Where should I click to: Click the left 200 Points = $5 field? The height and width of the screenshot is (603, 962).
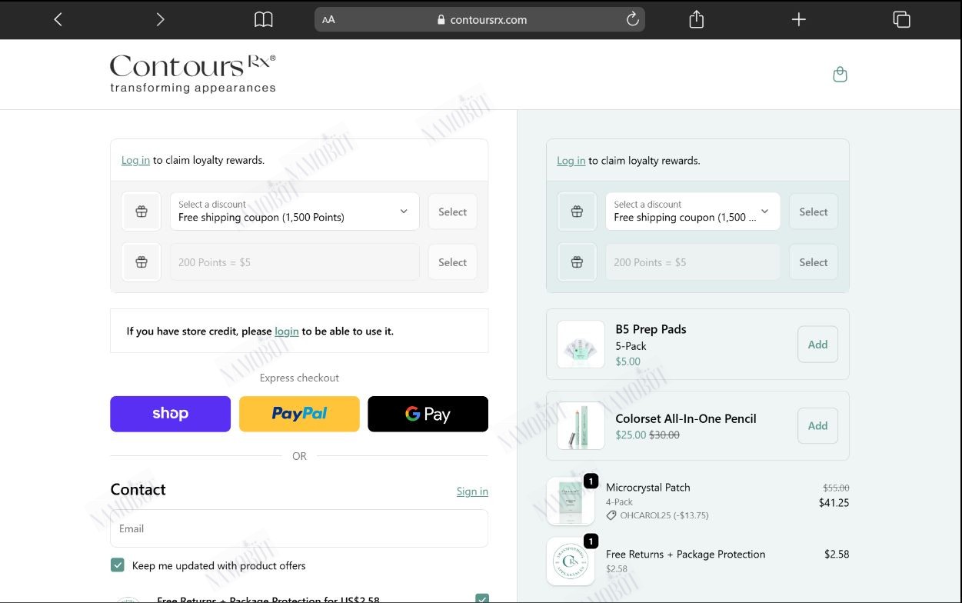[x=295, y=262]
